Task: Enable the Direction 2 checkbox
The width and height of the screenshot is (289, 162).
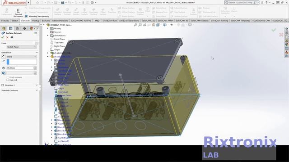Action: pyautogui.click(x=3, y=85)
